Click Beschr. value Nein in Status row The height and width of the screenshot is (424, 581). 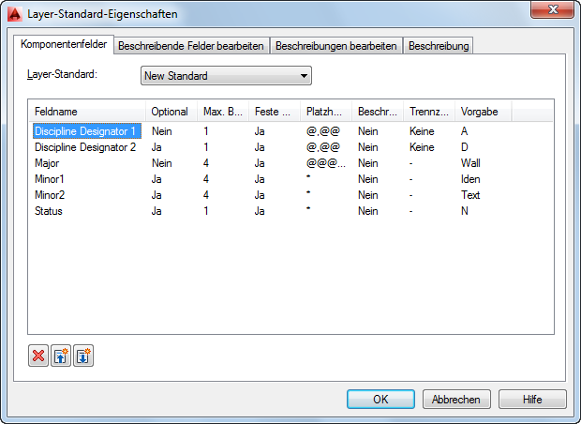(x=368, y=211)
